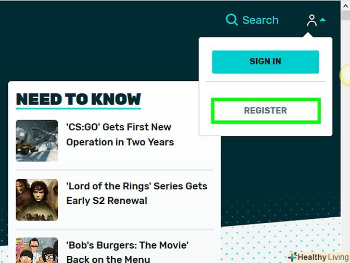Open 'Bob's Burgers: The Movie' headline
Image resolution: width=350 pixels, height=263 pixels.
pos(127,252)
